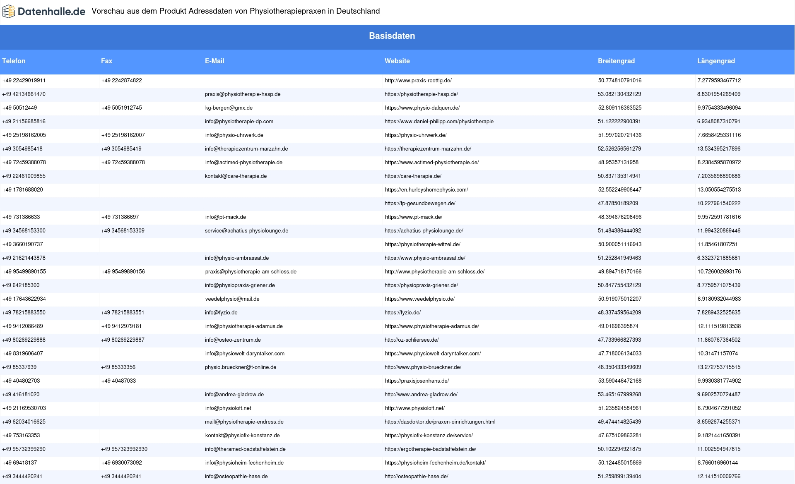Select the Basisdaten section header
This screenshot has width=795, height=484.
tap(392, 36)
